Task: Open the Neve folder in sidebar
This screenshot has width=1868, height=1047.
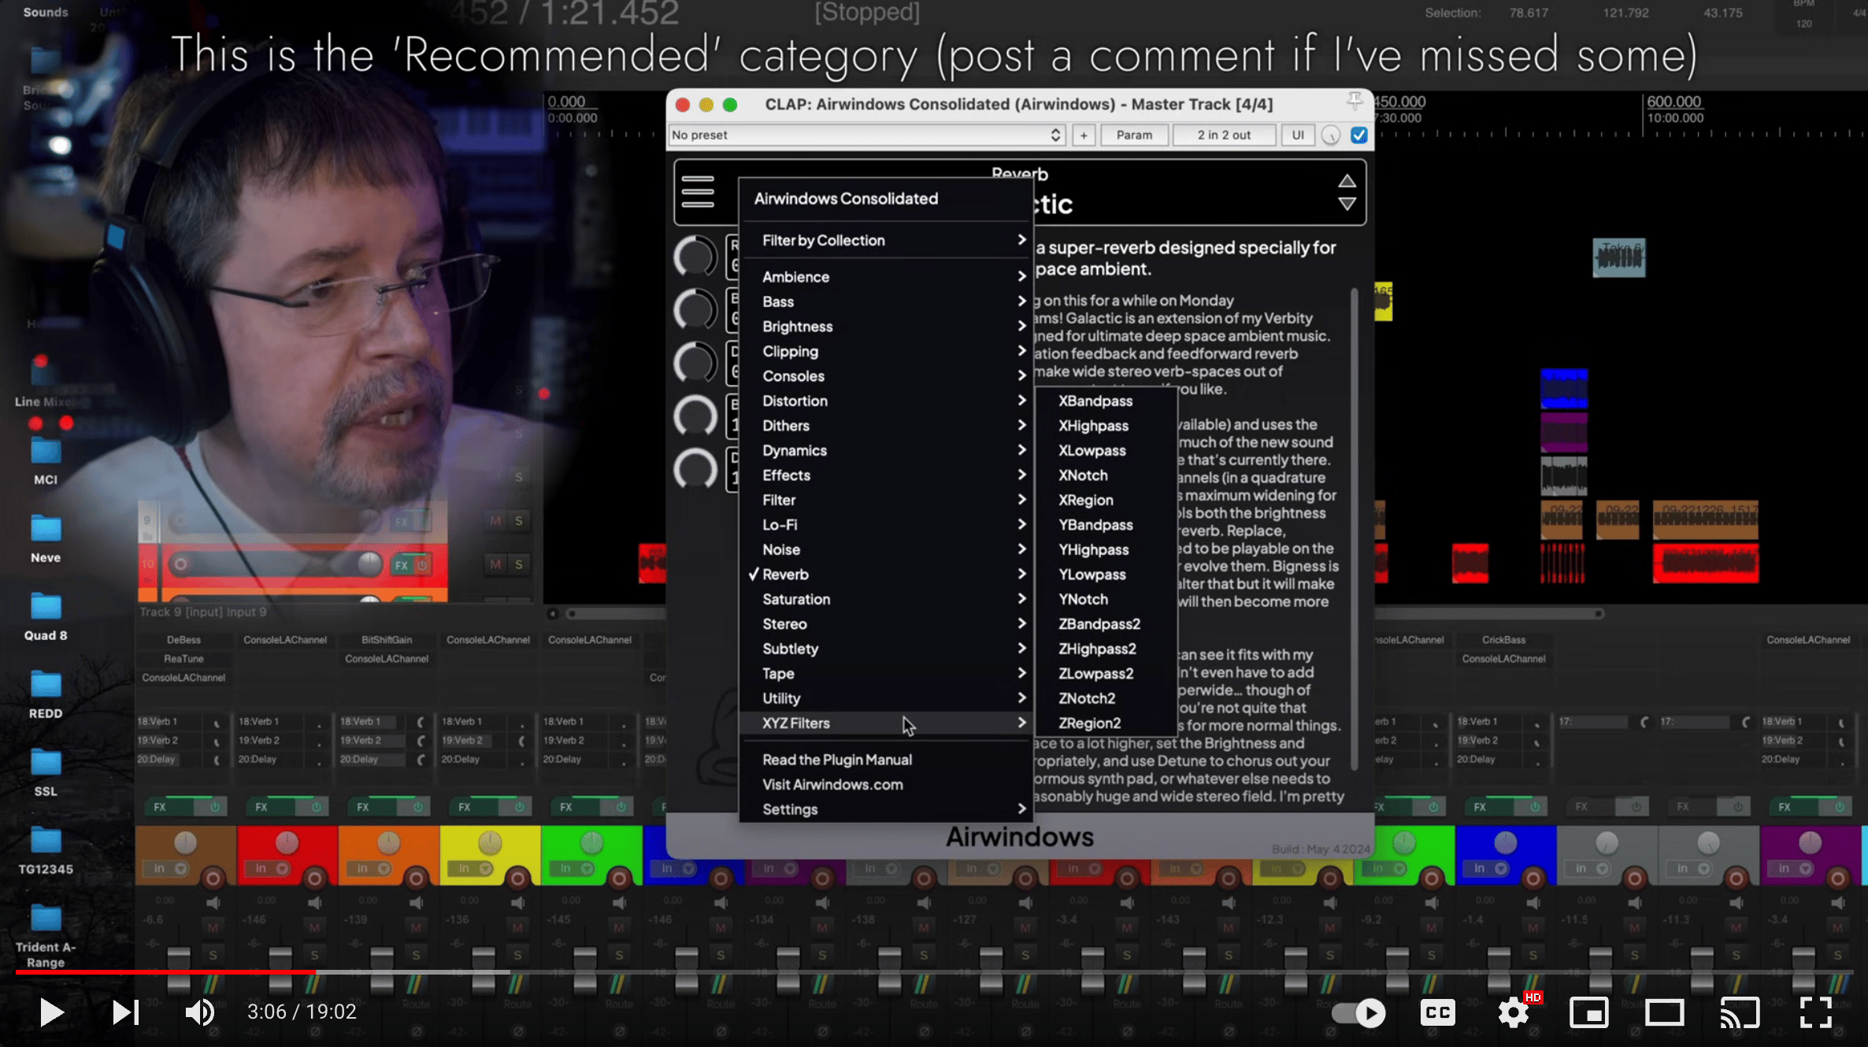Action: click(46, 539)
